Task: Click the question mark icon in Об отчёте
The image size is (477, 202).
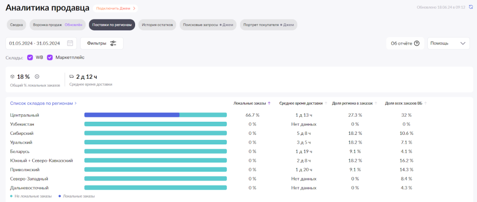Action: coord(417,43)
